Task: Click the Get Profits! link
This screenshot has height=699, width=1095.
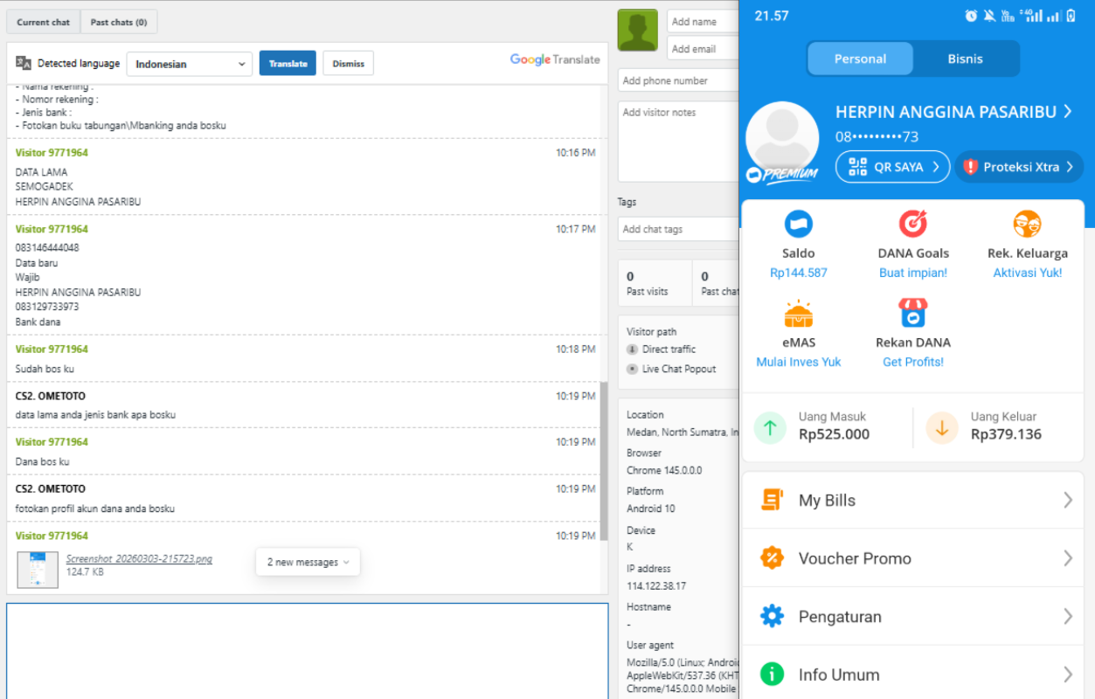Action: (913, 362)
